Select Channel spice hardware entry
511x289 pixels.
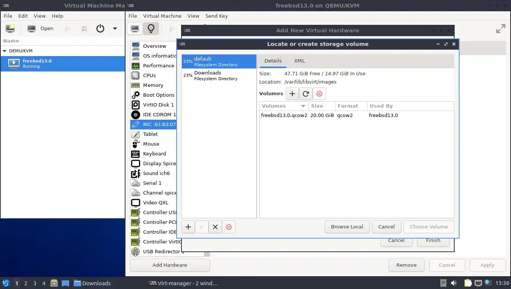coord(153,193)
